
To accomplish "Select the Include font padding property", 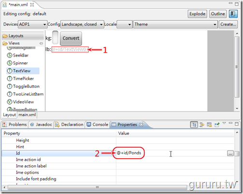I will (118, 179).
